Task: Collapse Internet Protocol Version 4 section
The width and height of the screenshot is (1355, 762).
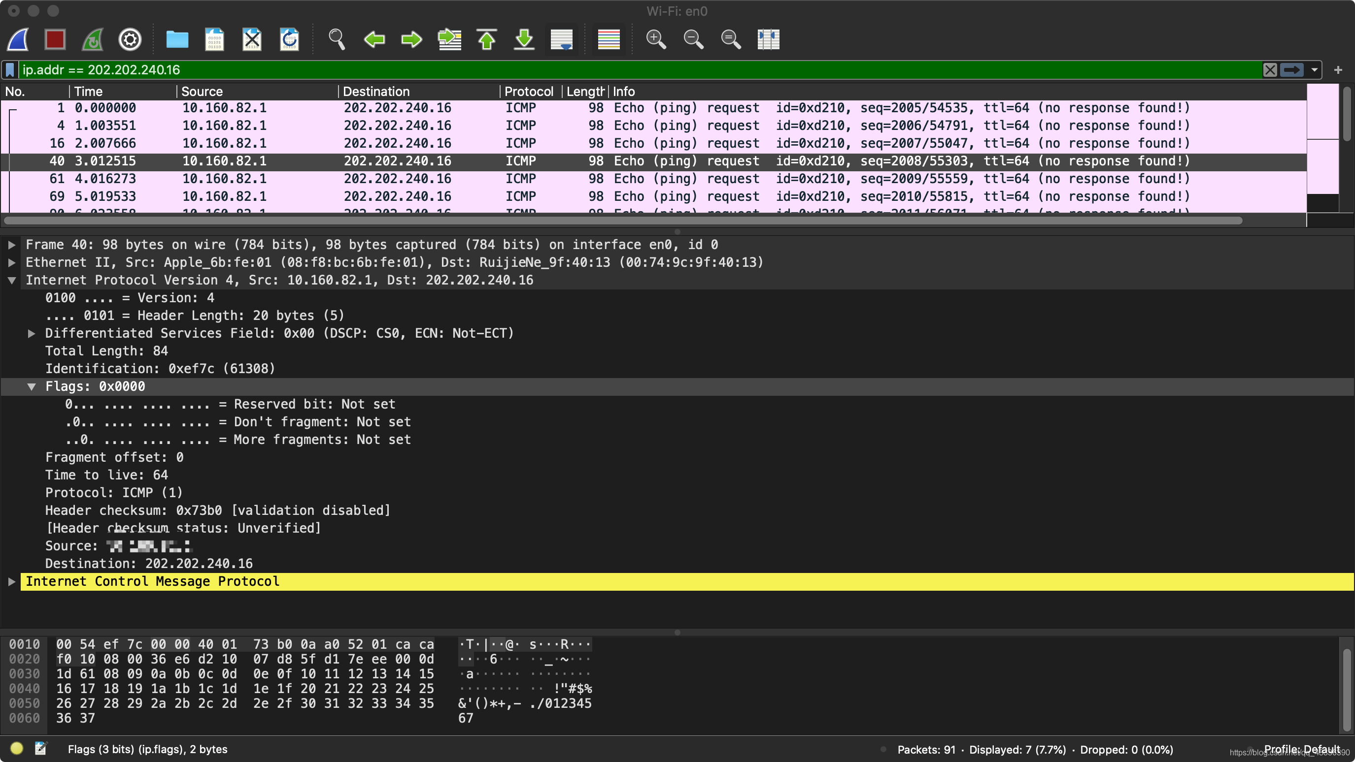Action: click(x=11, y=281)
